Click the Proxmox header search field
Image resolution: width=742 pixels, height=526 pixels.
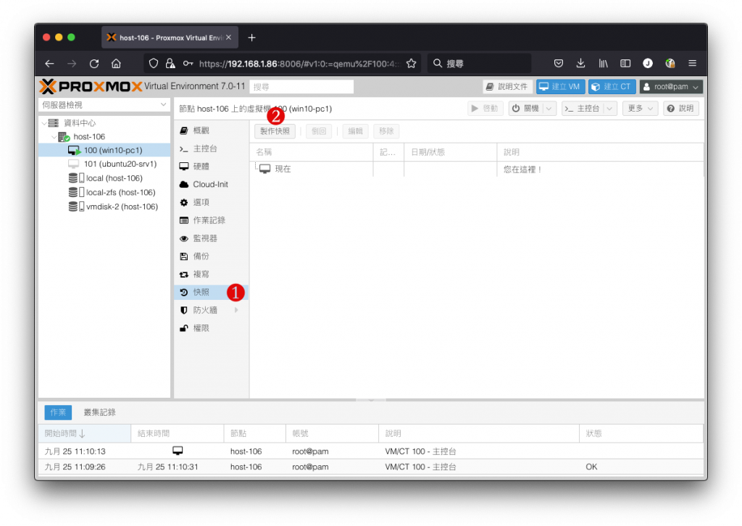(301, 87)
